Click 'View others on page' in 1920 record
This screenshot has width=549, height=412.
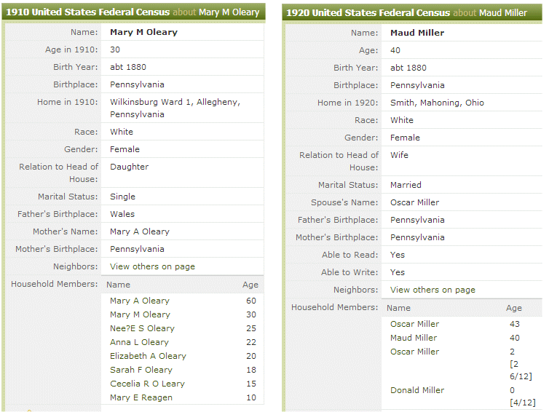433,290
